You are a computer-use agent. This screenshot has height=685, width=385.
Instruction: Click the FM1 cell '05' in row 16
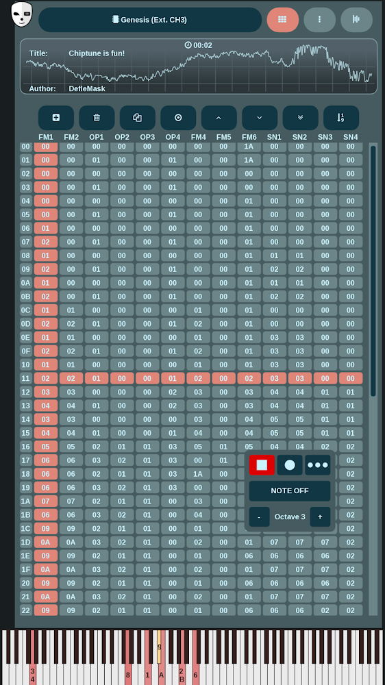[46, 447]
